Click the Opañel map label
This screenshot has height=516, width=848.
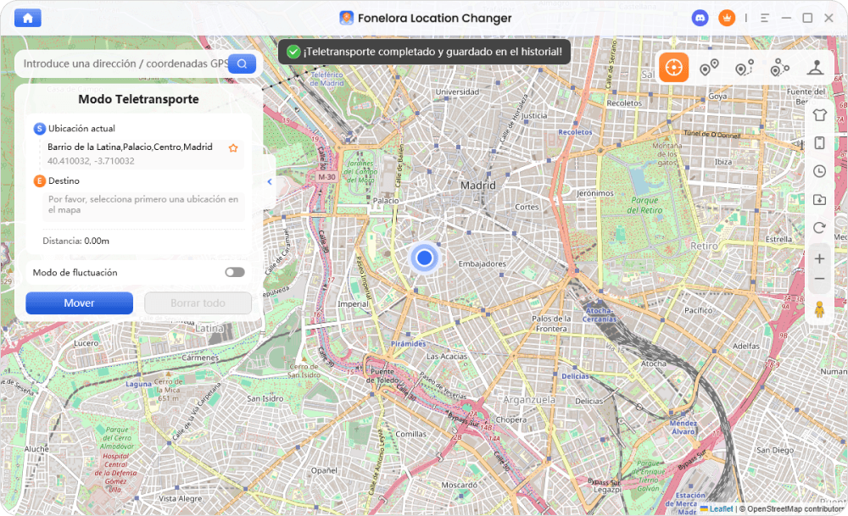[x=324, y=470]
